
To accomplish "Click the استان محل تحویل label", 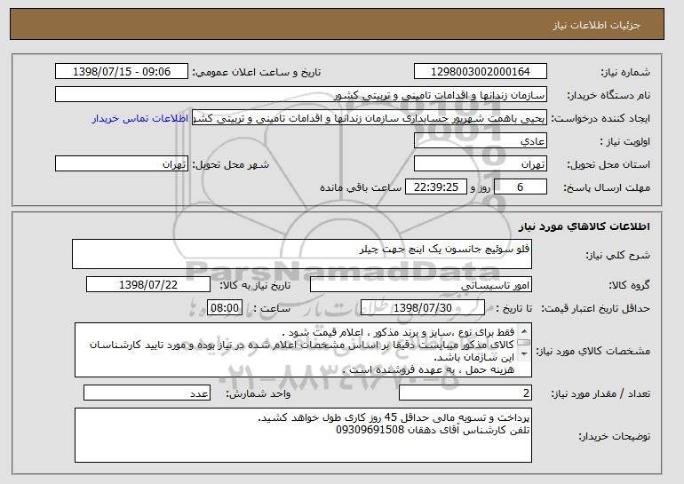I will tap(608, 165).
